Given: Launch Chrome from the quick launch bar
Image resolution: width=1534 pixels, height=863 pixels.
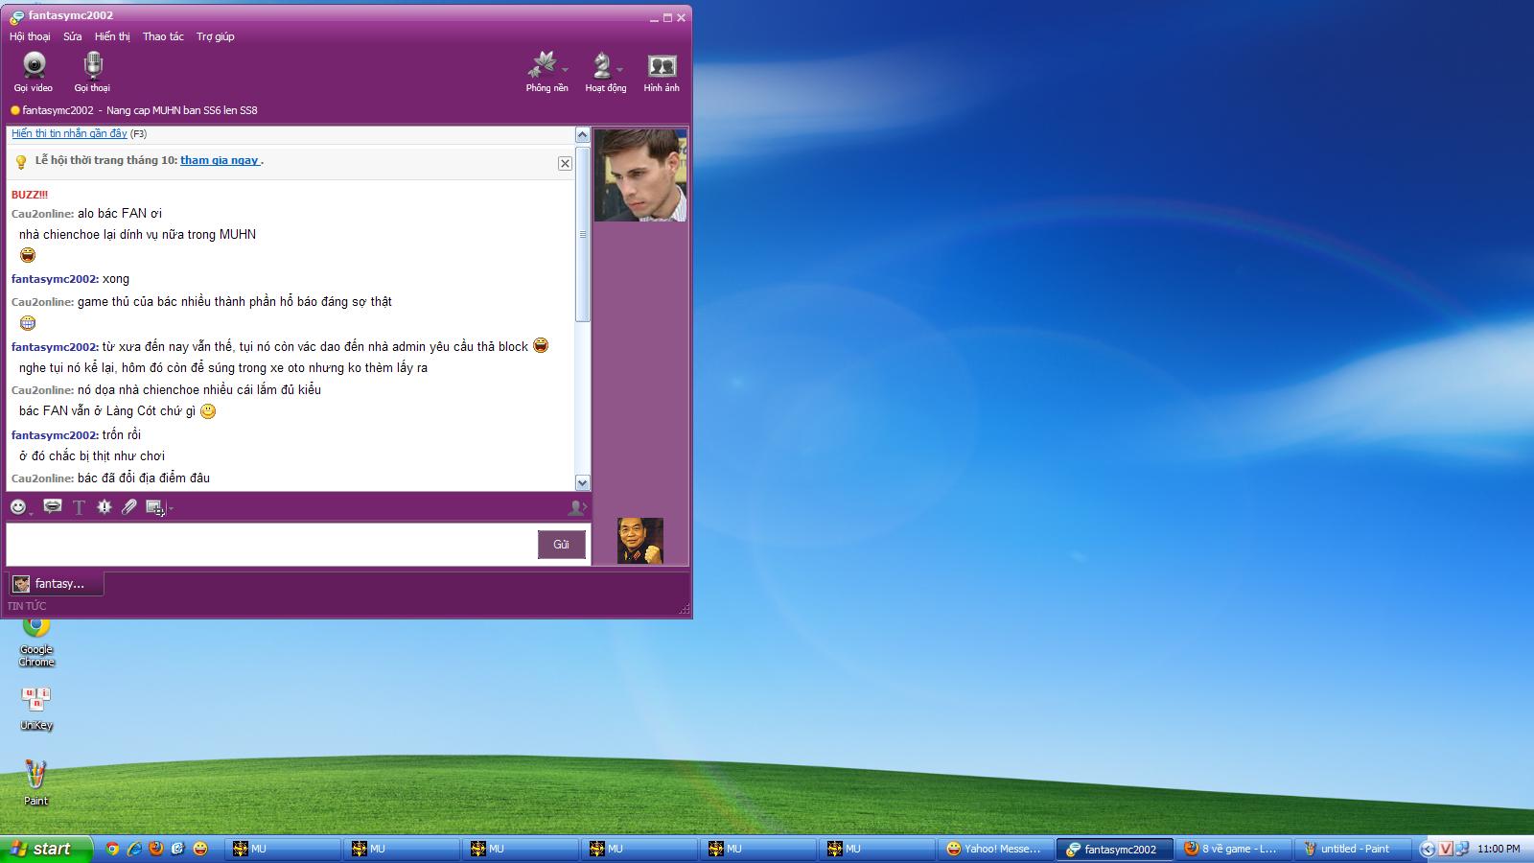Looking at the screenshot, I should [112, 849].
